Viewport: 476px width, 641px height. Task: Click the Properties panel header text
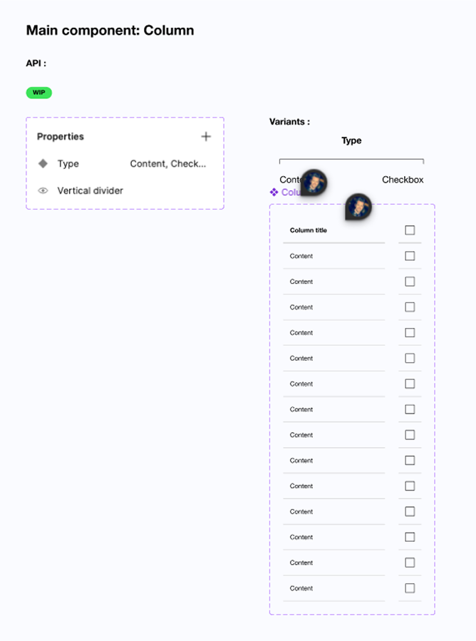(x=61, y=136)
